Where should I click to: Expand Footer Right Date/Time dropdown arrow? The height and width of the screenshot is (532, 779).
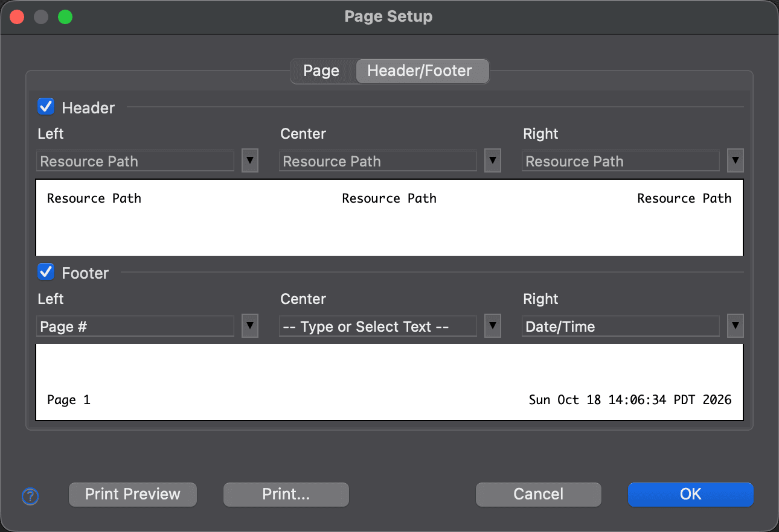736,326
